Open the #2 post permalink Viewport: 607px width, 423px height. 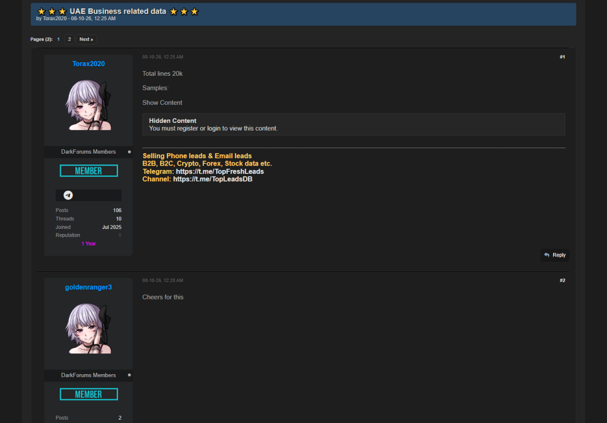click(563, 281)
